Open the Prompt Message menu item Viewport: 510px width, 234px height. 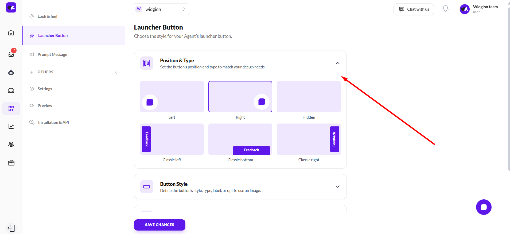[52, 55]
